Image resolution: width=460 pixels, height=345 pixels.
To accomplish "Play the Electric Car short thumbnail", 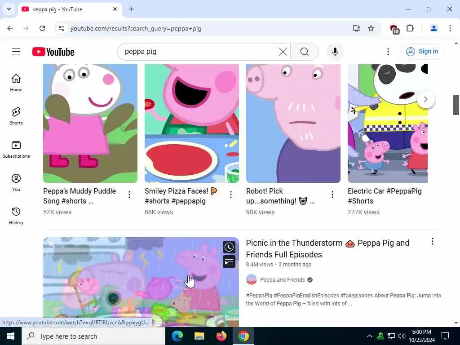I will (388, 123).
